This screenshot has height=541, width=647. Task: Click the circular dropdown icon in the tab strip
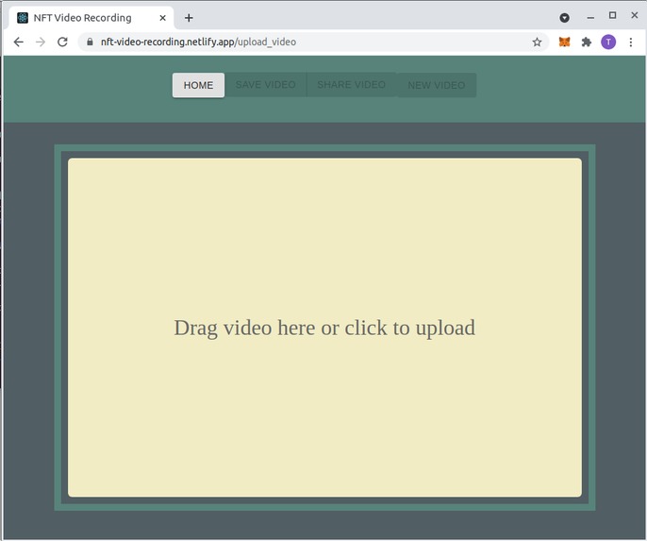(x=564, y=18)
